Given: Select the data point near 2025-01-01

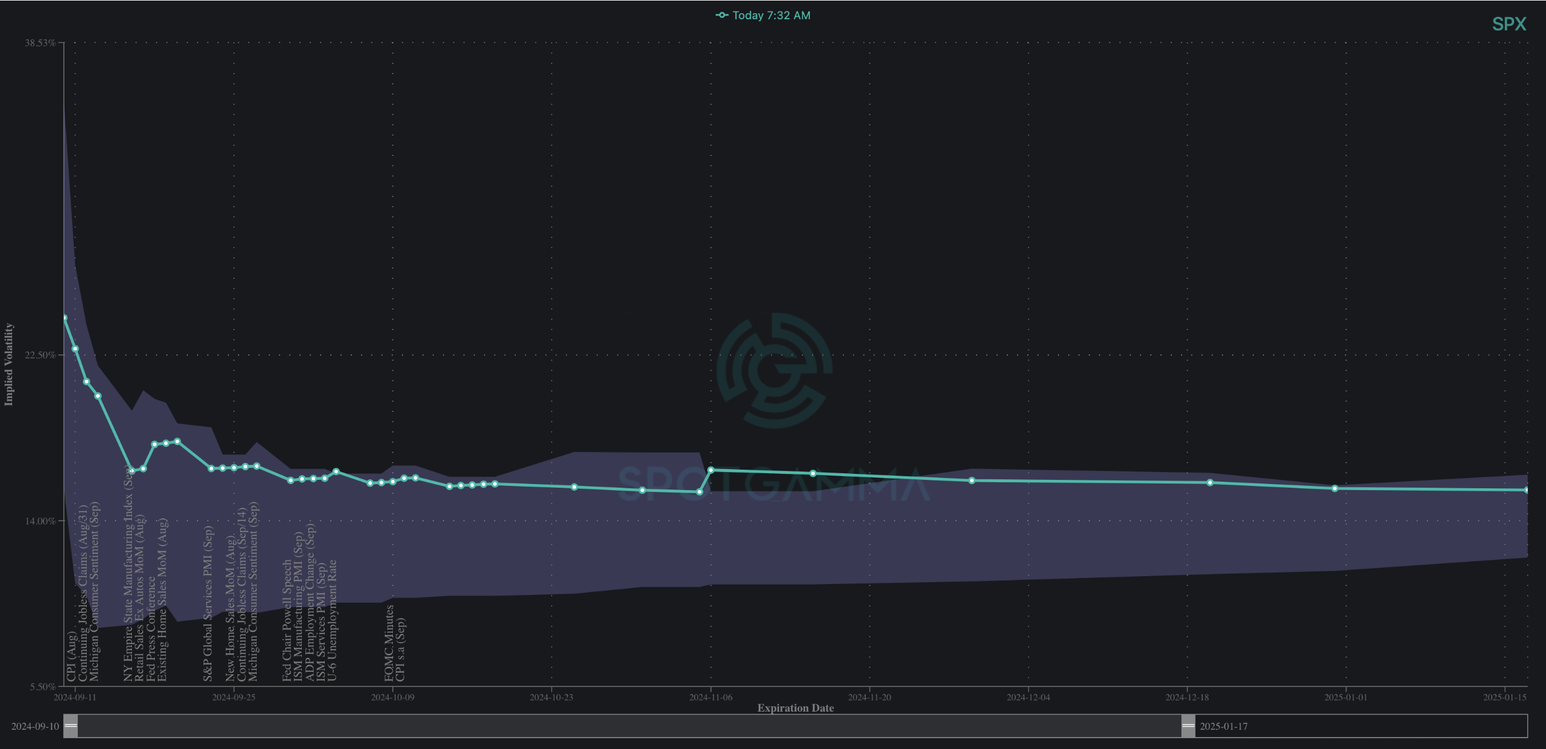Looking at the screenshot, I should (x=1335, y=488).
